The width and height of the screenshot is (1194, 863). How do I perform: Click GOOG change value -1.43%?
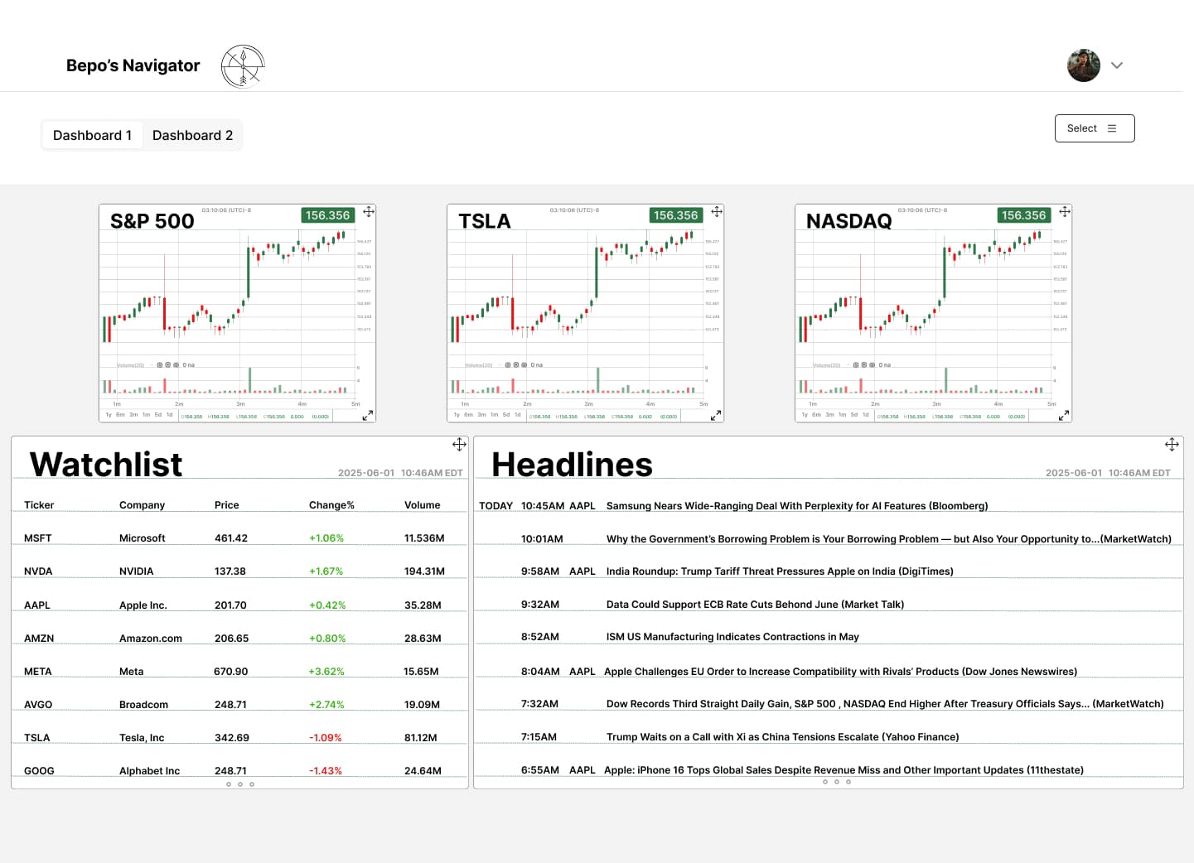coord(326,771)
